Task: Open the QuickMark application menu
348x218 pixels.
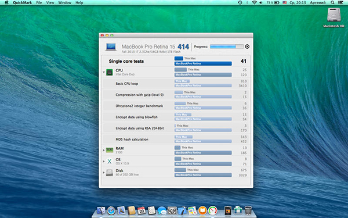Action: (22, 3)
